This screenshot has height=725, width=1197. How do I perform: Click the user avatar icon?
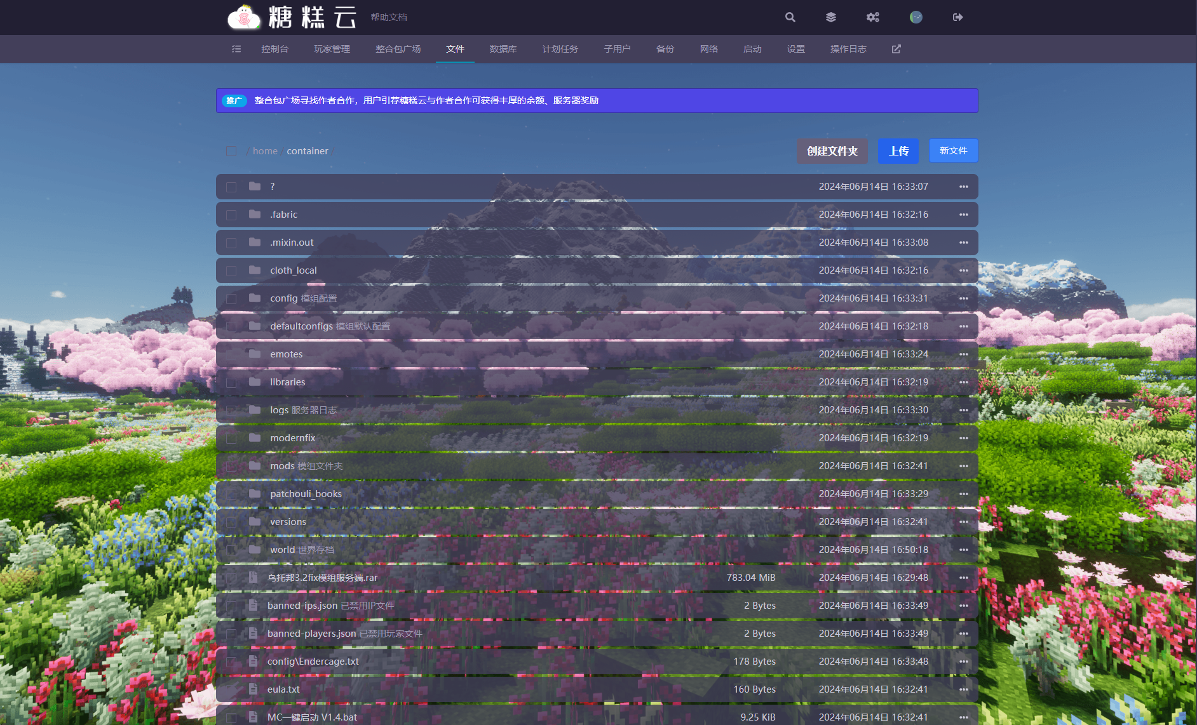[916, 17]
